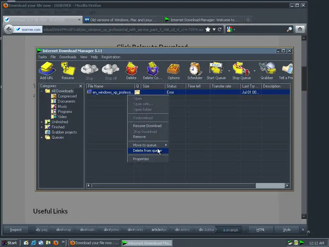Bookmark page with star icon
The height and width of the screenshot is (247, 329).
coord(208,29)
